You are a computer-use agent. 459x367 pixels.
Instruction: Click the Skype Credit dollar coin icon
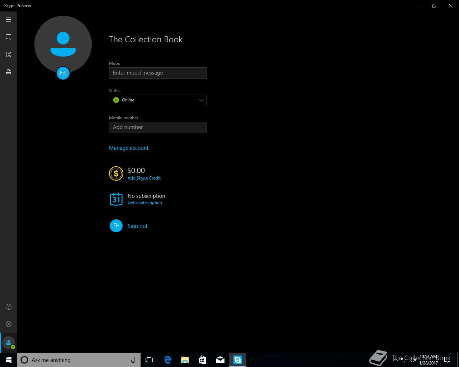tap(116, 173)
